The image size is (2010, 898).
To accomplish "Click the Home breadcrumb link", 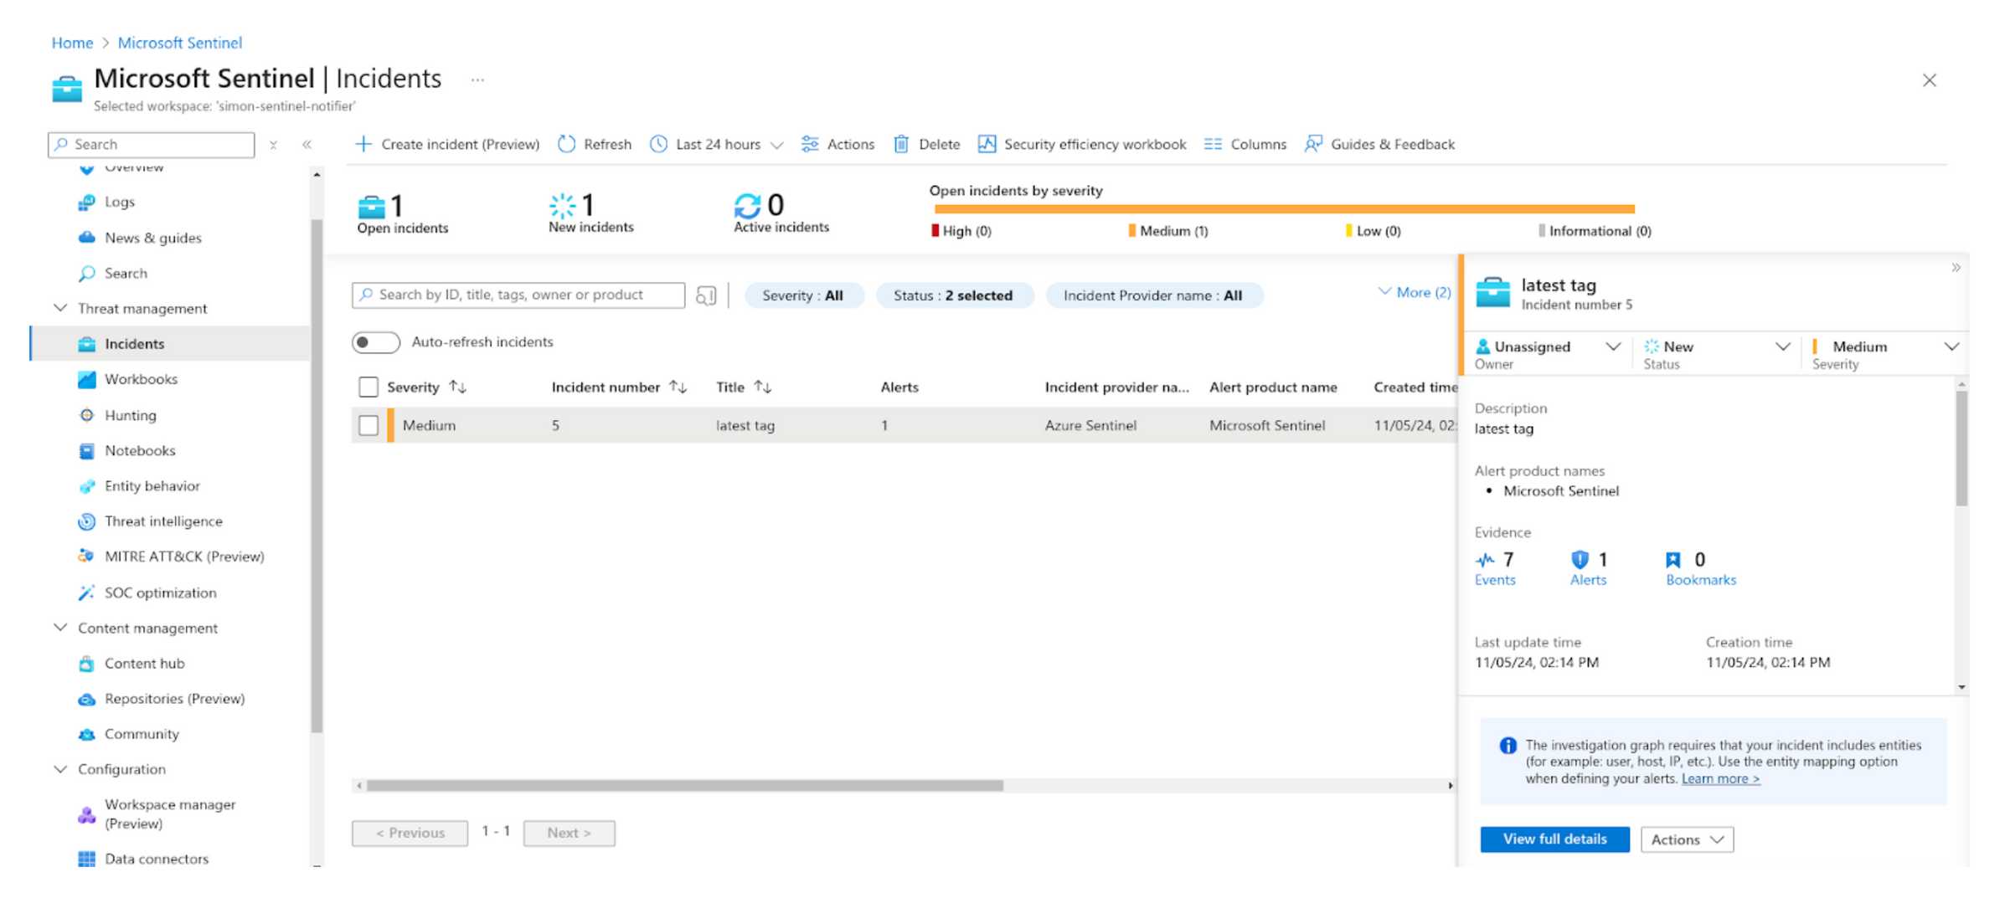I will pos(72,43).
